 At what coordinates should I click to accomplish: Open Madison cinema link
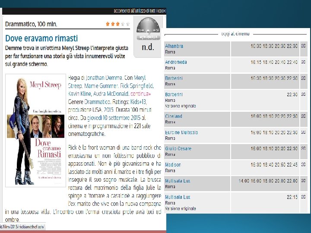coord(173,165)
